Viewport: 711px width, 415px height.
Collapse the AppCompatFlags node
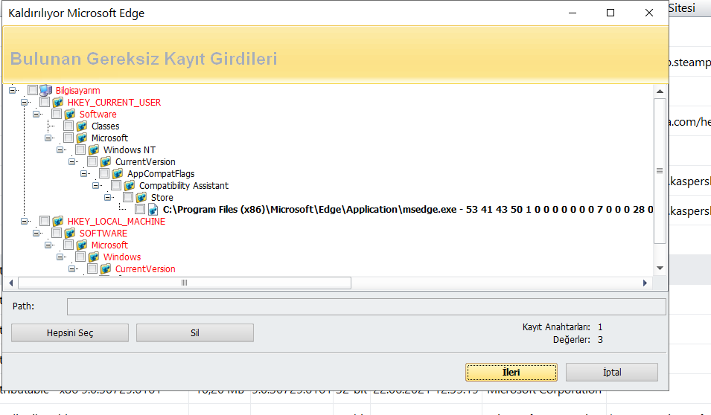[x=84, y=173]
